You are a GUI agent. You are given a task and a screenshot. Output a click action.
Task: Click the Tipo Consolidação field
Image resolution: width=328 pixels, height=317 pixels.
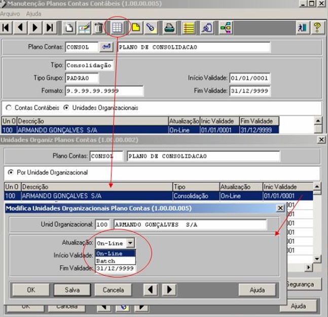tap(89, 65)
